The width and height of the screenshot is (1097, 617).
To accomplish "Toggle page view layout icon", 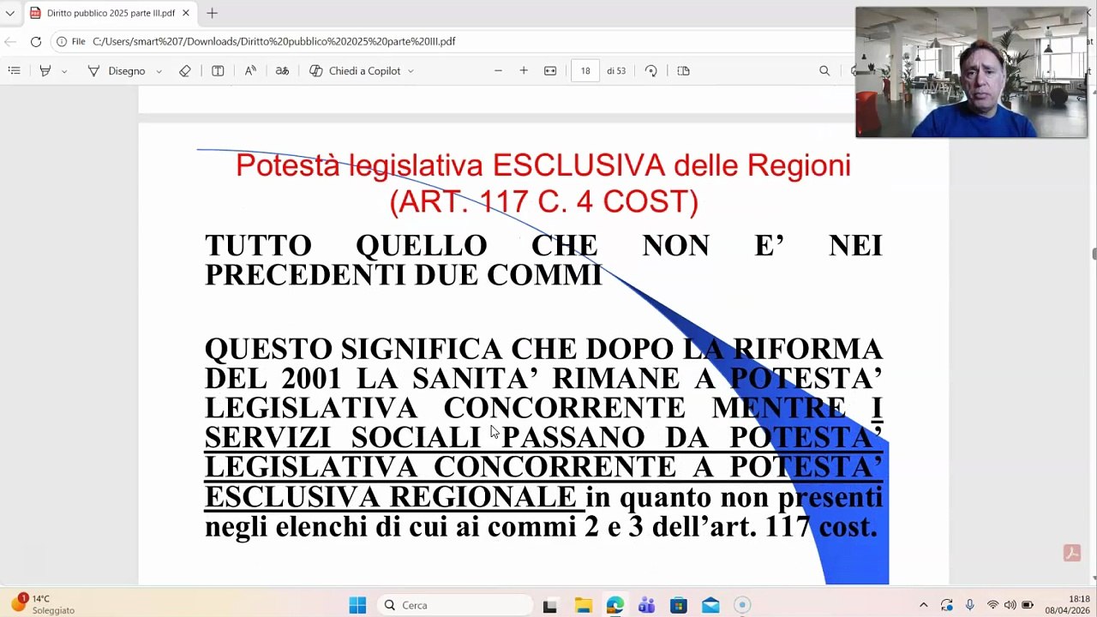I will (683, 71).
